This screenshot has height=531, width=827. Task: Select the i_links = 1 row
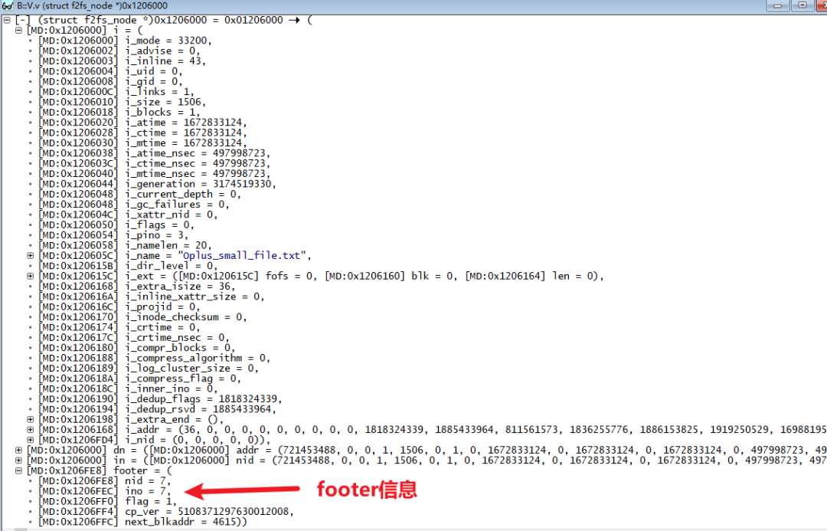click(x=116, y=92)
